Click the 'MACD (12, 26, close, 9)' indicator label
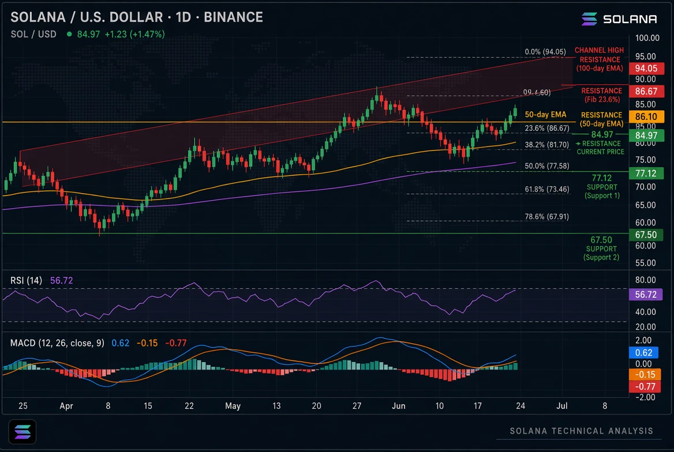674x452 pixels. 57,343
